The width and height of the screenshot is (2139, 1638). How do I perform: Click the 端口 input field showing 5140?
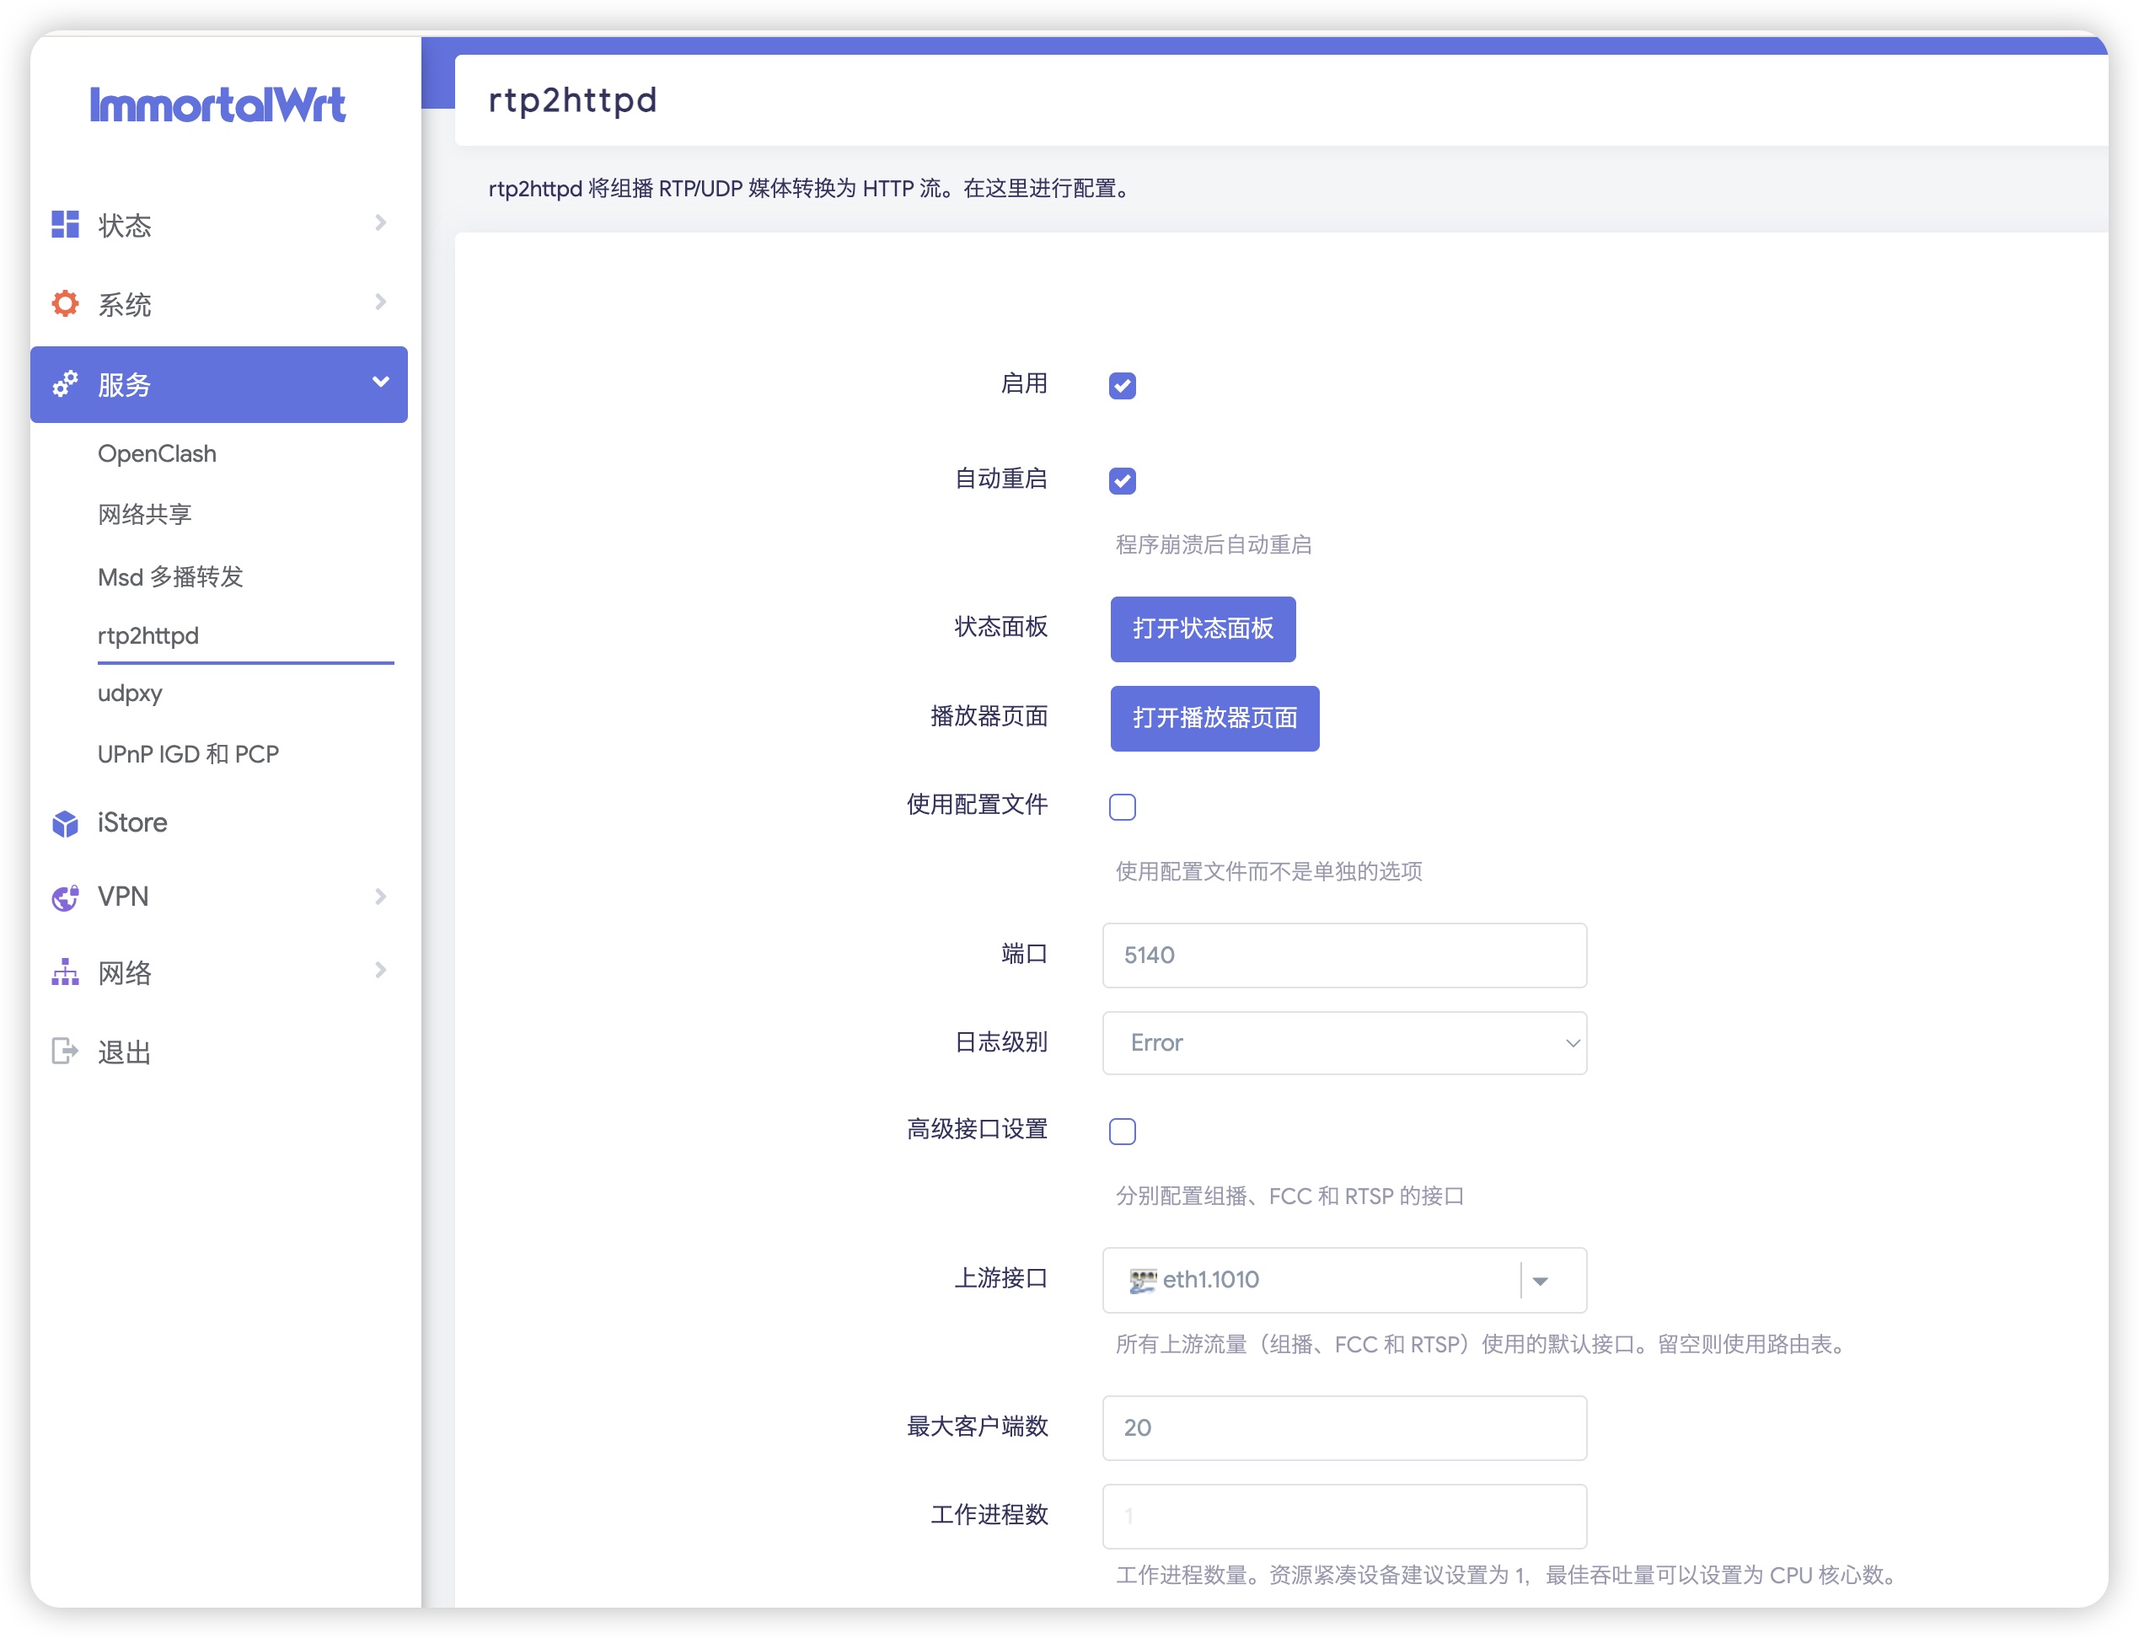click(x=1343, y=955)
